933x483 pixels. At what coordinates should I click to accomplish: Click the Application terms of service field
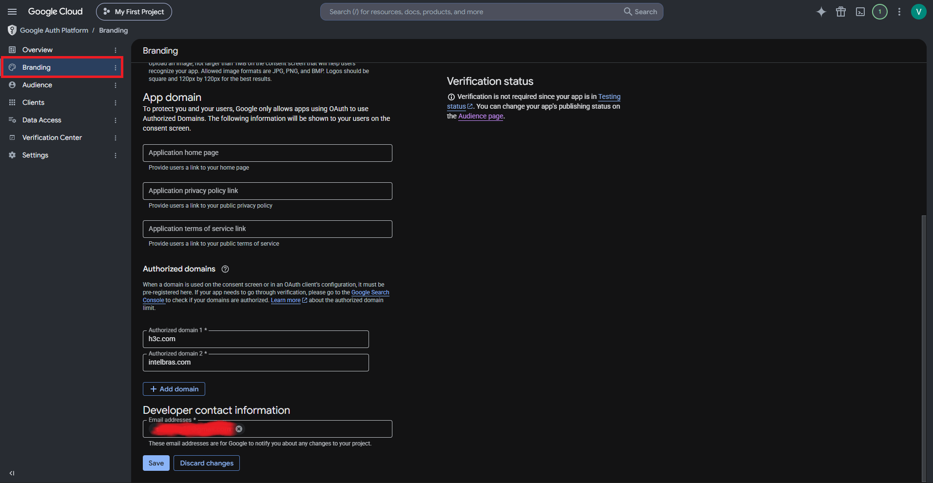267,229
